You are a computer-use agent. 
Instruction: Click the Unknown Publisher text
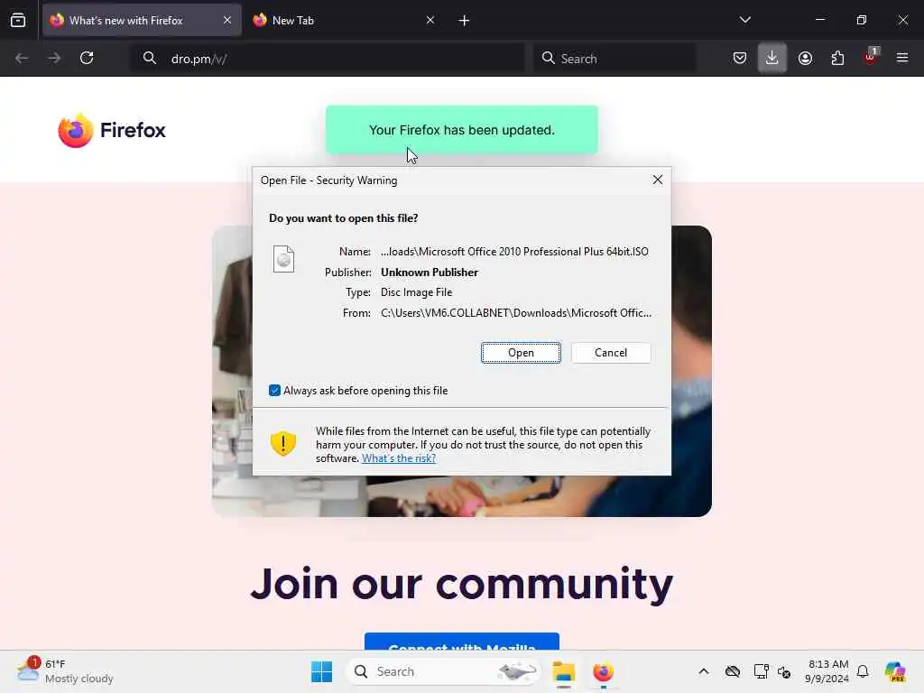429,273
